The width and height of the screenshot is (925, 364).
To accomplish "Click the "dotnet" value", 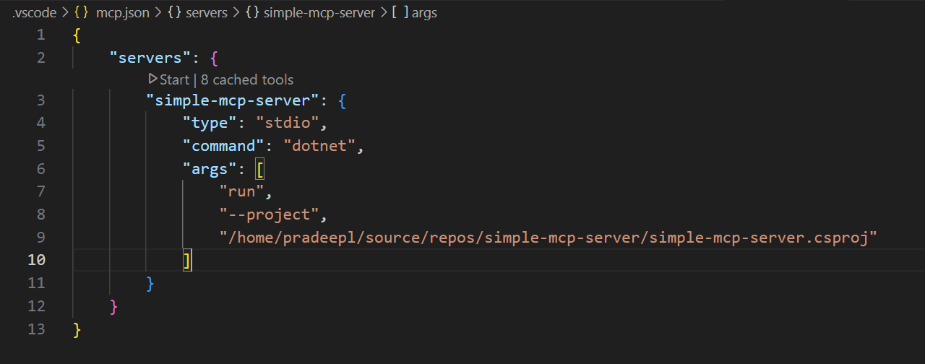I will pos(320,146).
